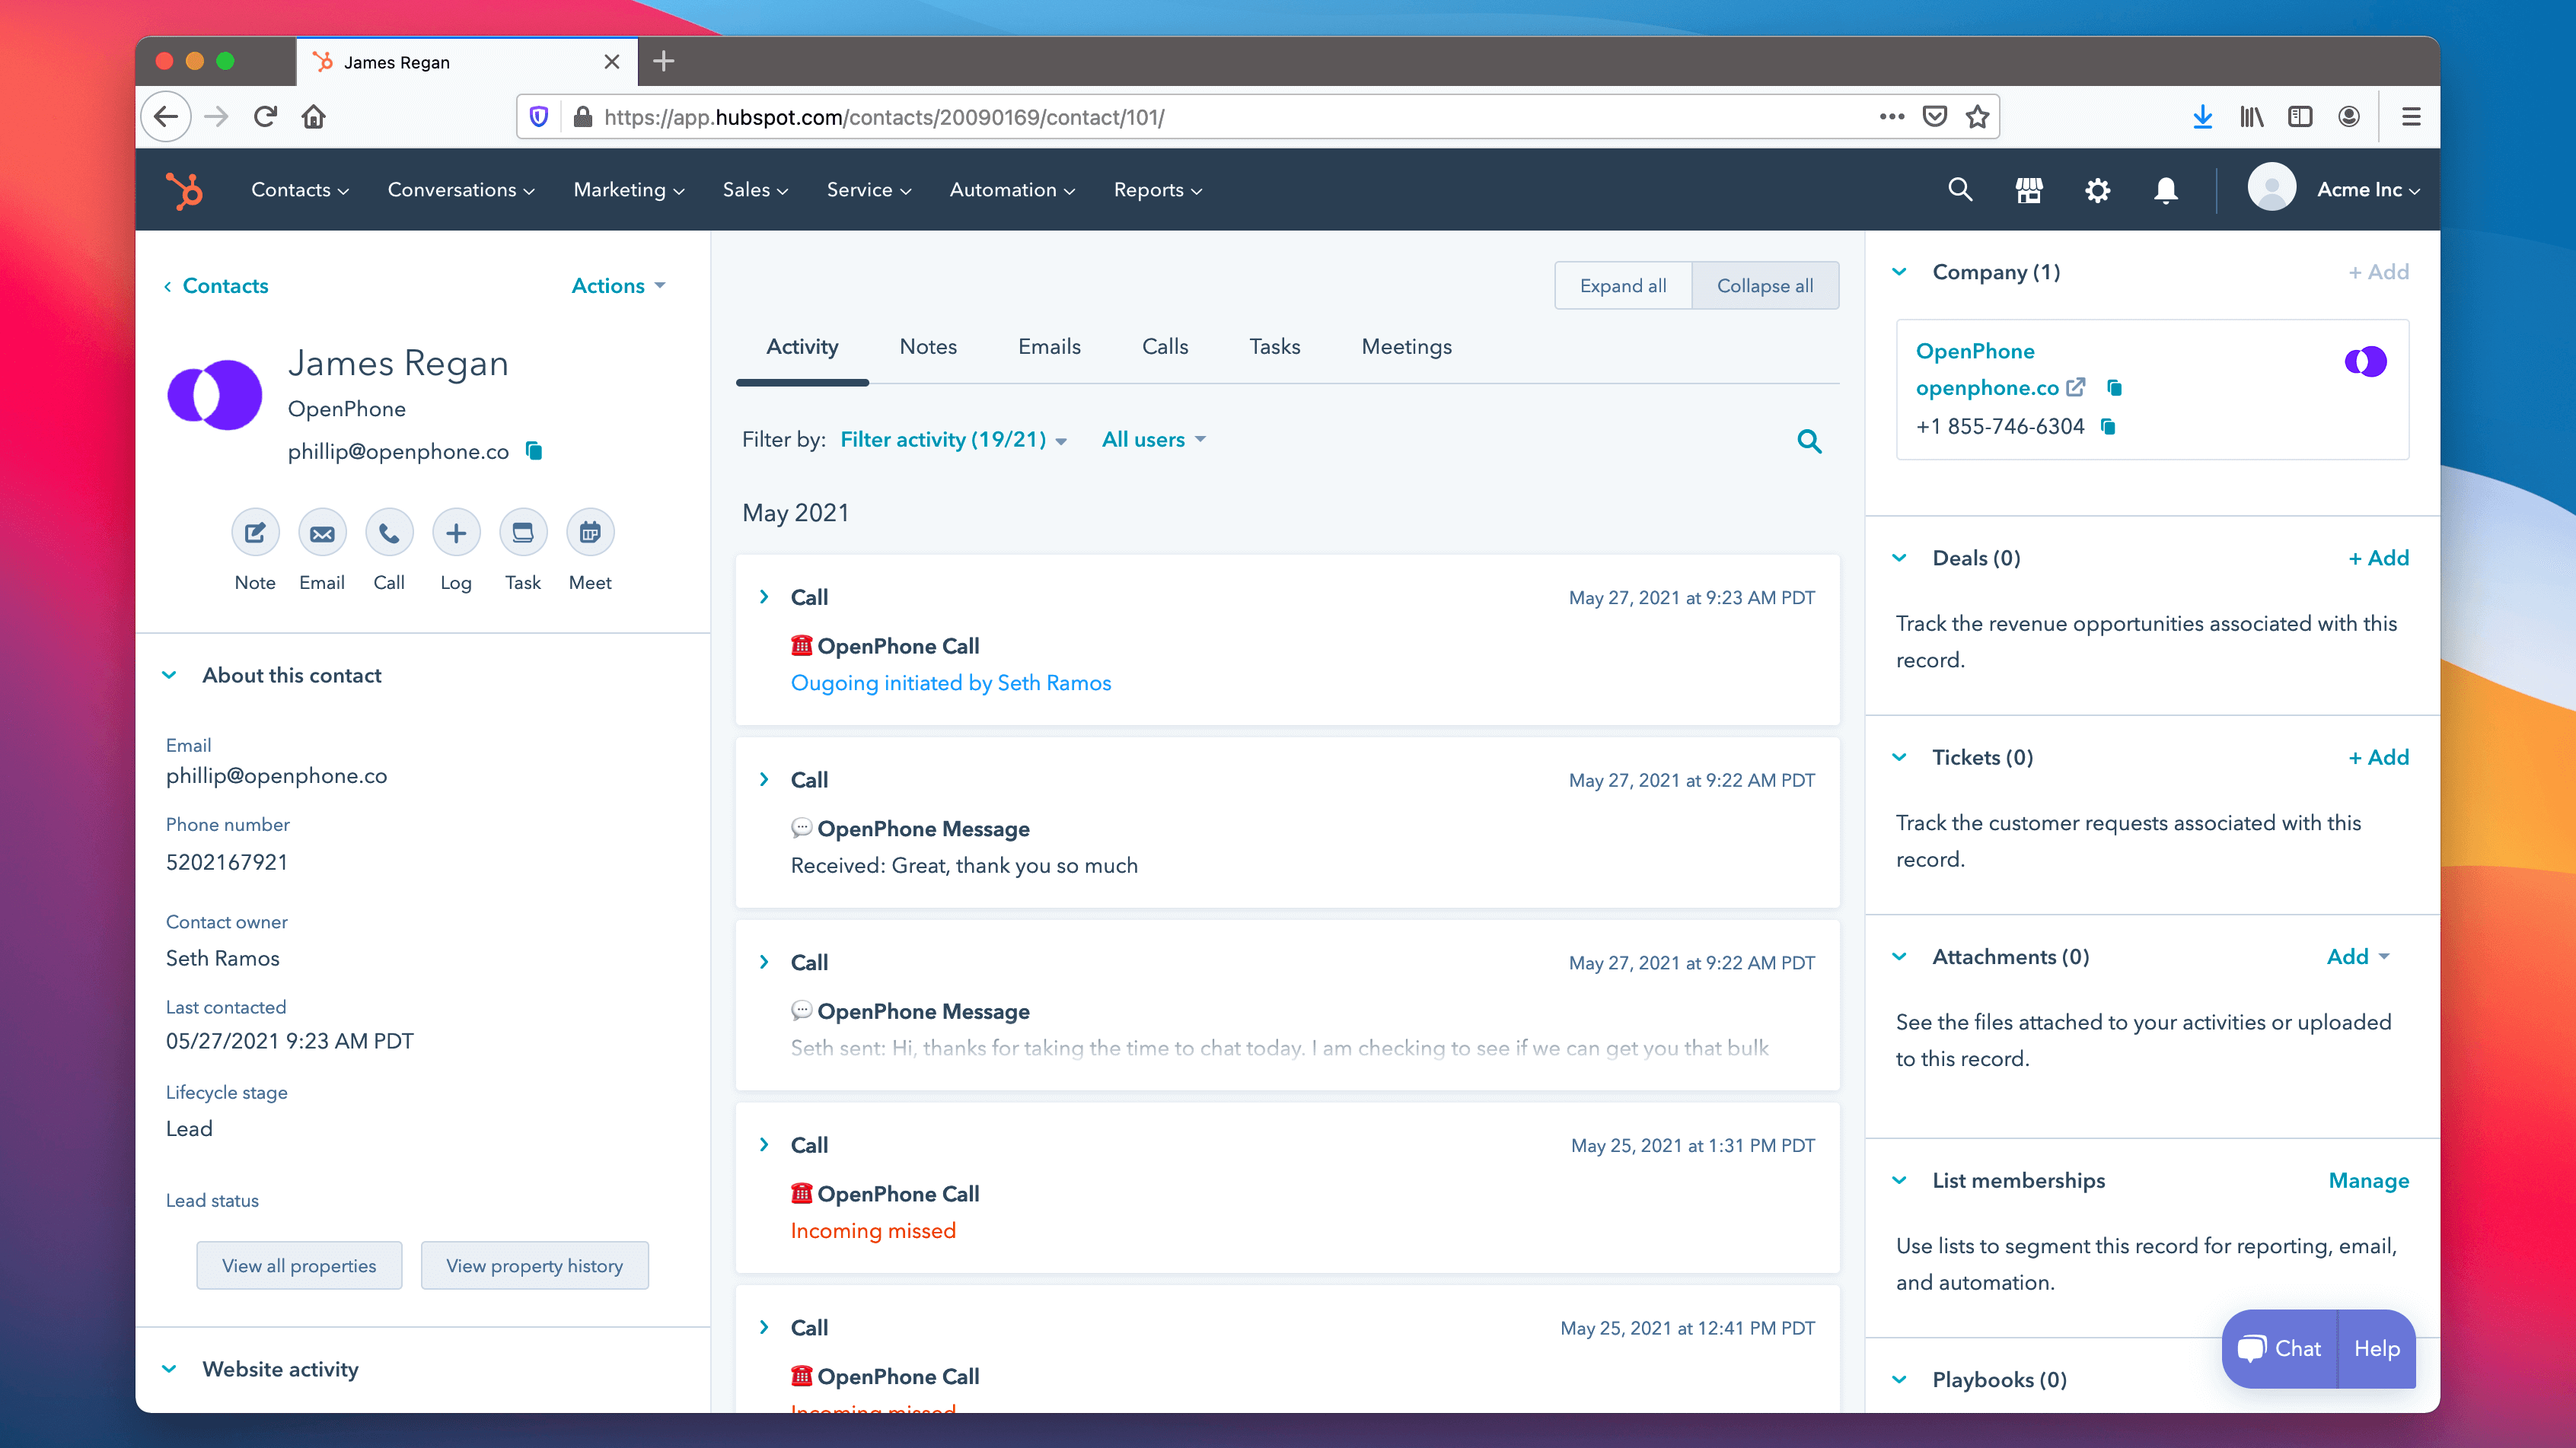2576x1448 pixels.
Task: Copy the company phone number icon
Action: (x=2109, y=427)
